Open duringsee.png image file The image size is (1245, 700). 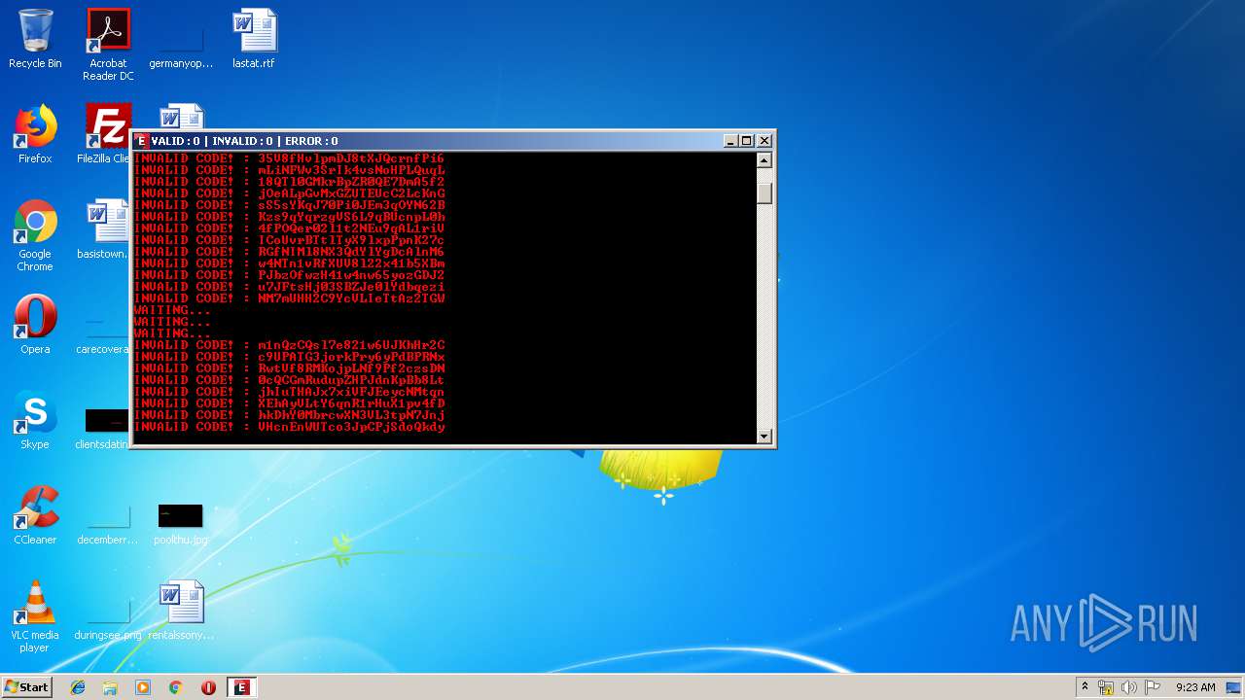(x=108, y=618)
